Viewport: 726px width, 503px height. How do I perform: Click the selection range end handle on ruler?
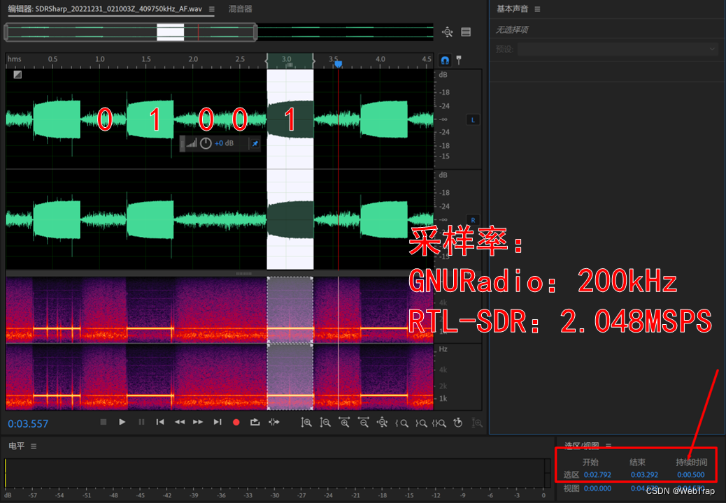(313, 60)
